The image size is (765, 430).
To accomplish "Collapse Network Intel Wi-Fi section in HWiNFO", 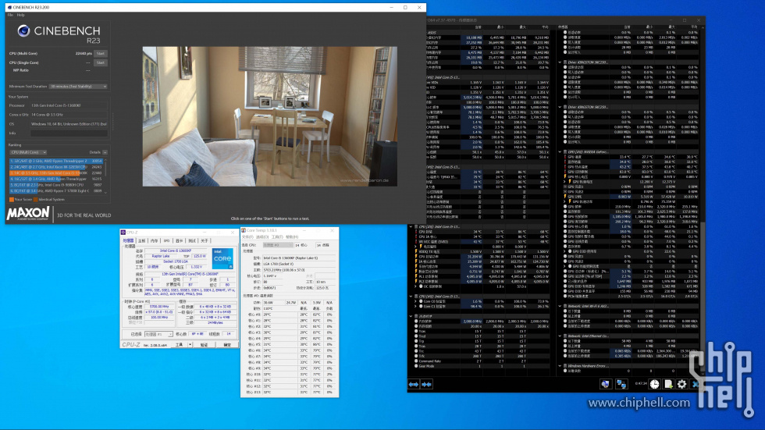I will coord(560,306).
